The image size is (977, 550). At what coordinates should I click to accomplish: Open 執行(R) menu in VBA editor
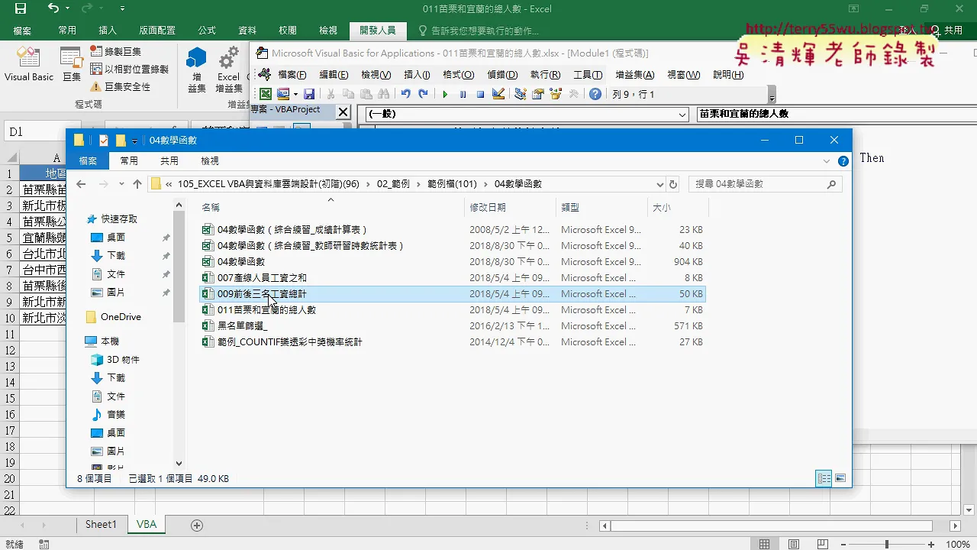click(545, 75)
